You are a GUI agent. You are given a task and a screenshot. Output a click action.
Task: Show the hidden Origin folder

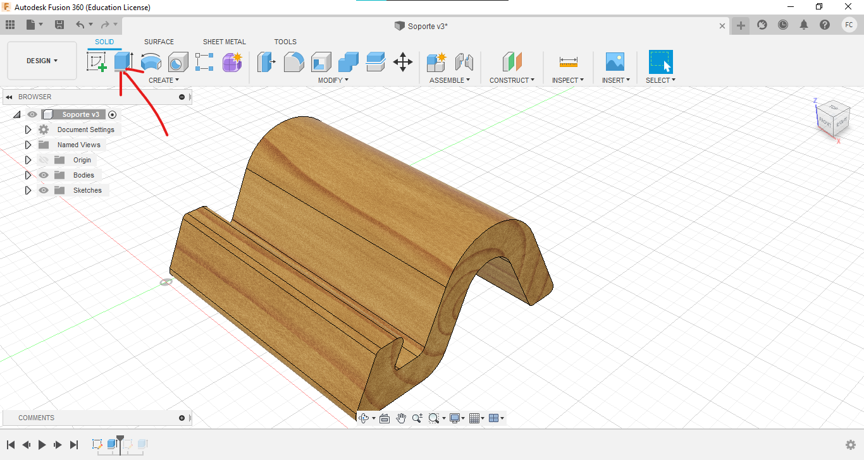44,160
